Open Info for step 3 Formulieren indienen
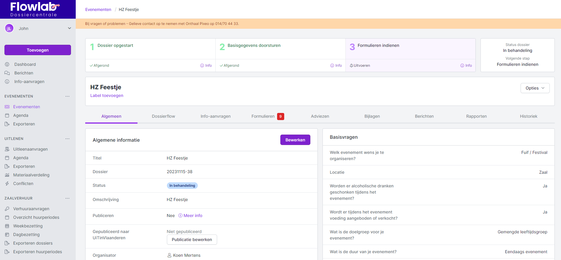This screenshot has width=561, height=260. coord(466,66)
